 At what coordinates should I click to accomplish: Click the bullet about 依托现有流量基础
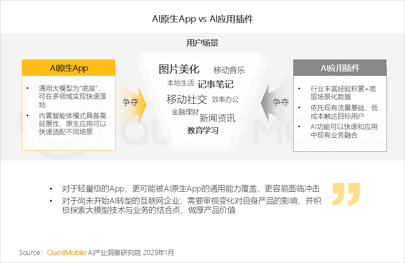pos(344,112)
